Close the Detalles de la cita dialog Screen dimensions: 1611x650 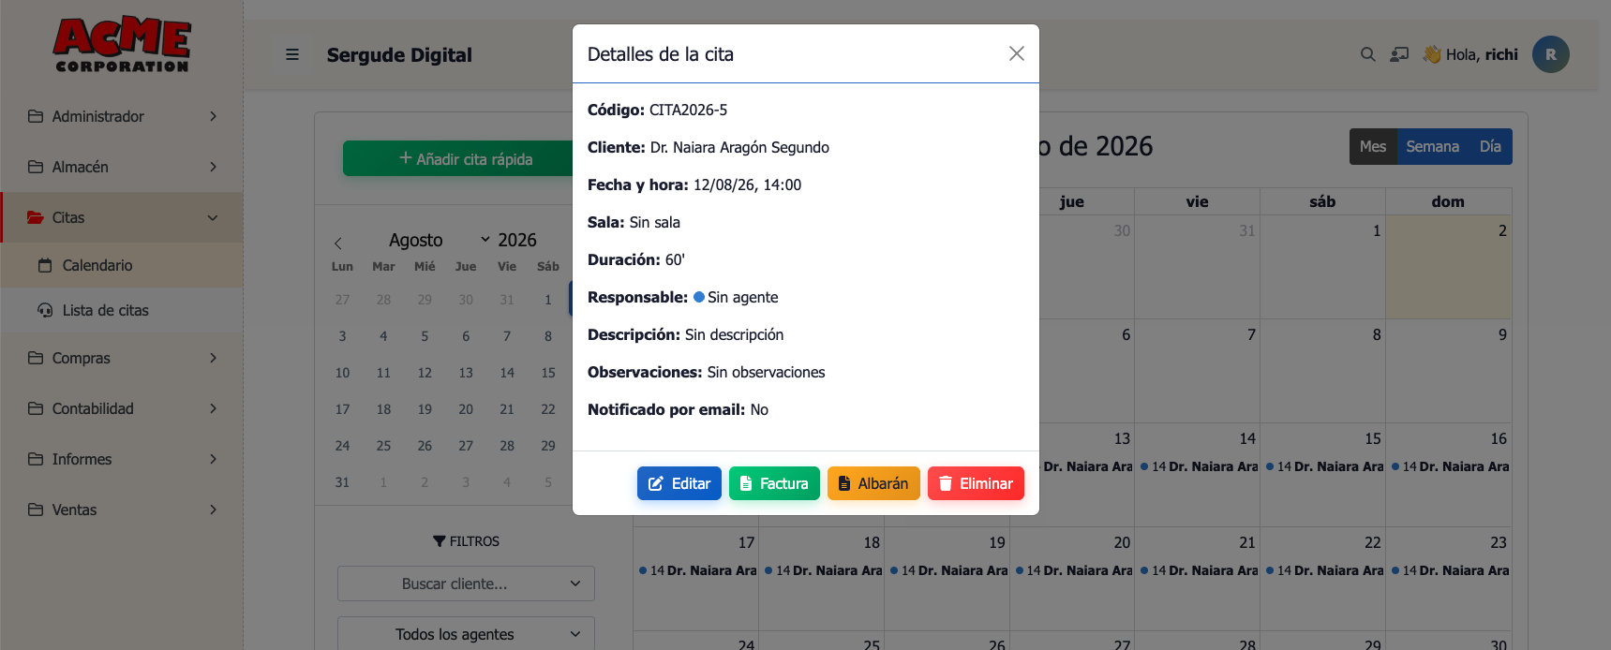pyautogui.click(x=1017, y=53)
